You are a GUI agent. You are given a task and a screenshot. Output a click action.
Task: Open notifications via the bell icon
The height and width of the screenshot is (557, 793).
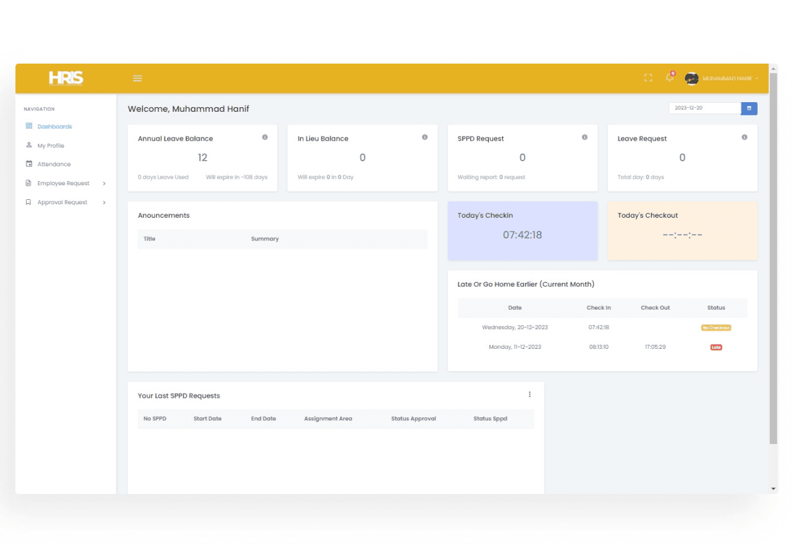[669, 78]
